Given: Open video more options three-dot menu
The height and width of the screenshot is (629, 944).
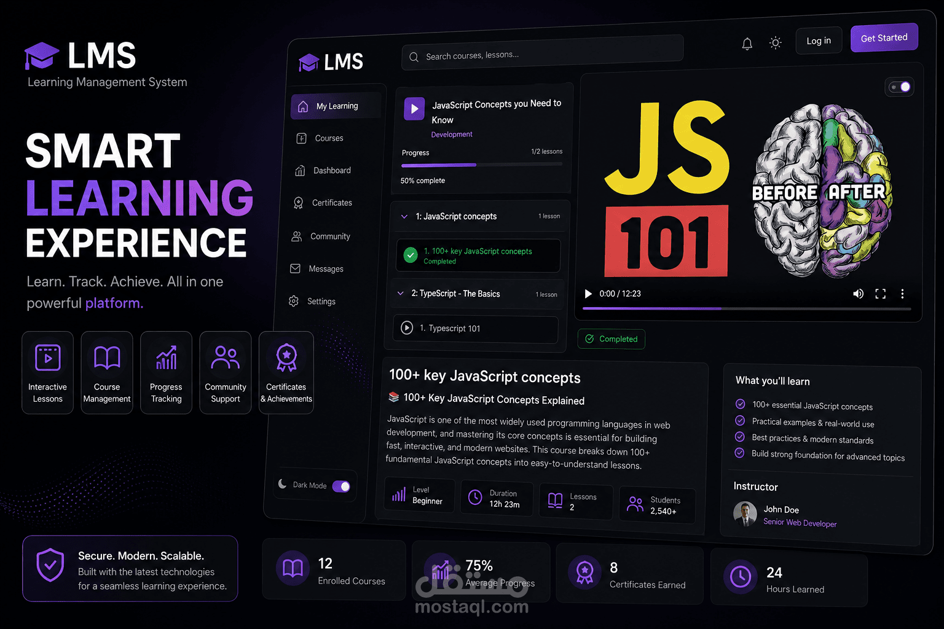Looking at the screenshot, I should (902, 294).
